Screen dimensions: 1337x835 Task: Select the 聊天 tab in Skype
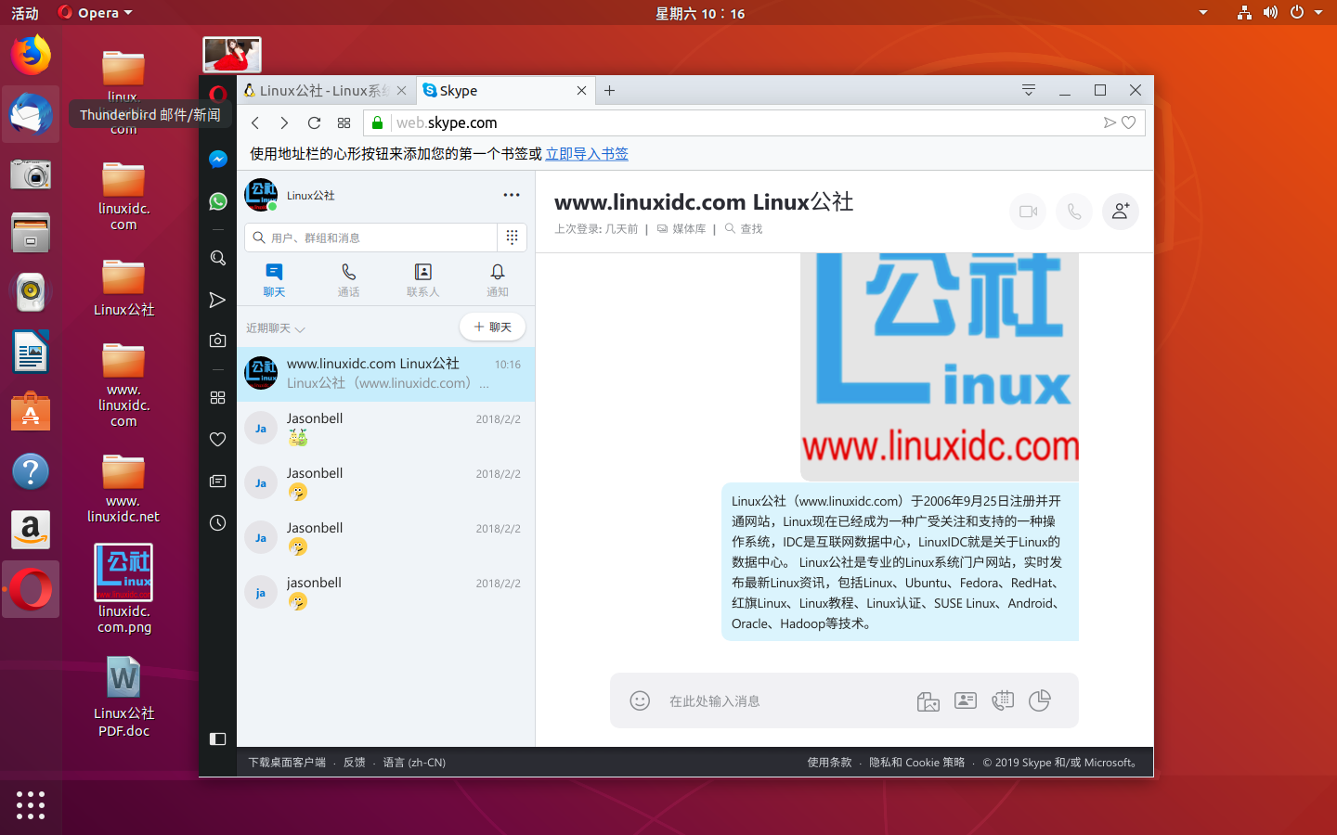(274, 279)
